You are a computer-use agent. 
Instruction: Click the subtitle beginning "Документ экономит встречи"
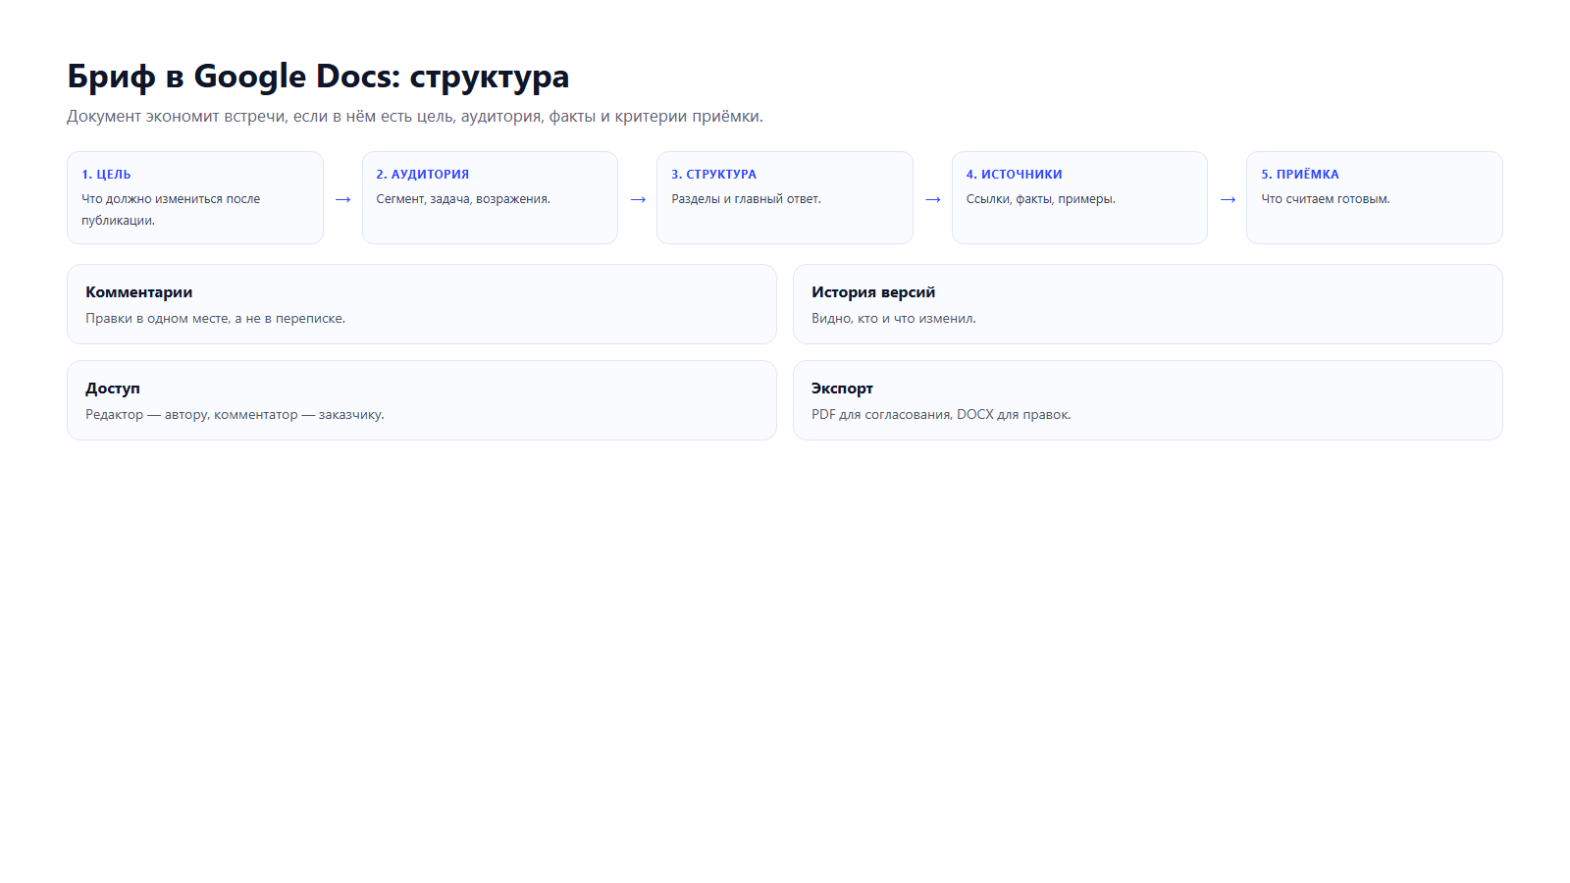pyautogui.click(x=415, y=116)
